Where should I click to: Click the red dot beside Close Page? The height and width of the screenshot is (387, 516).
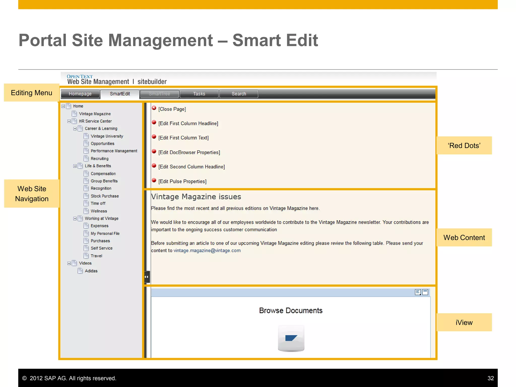[x=154, y=108]
